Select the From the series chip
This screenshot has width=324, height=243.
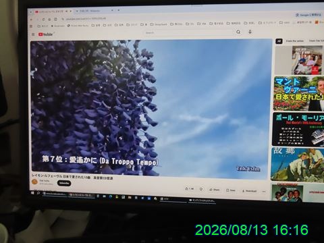coord(294,41)
